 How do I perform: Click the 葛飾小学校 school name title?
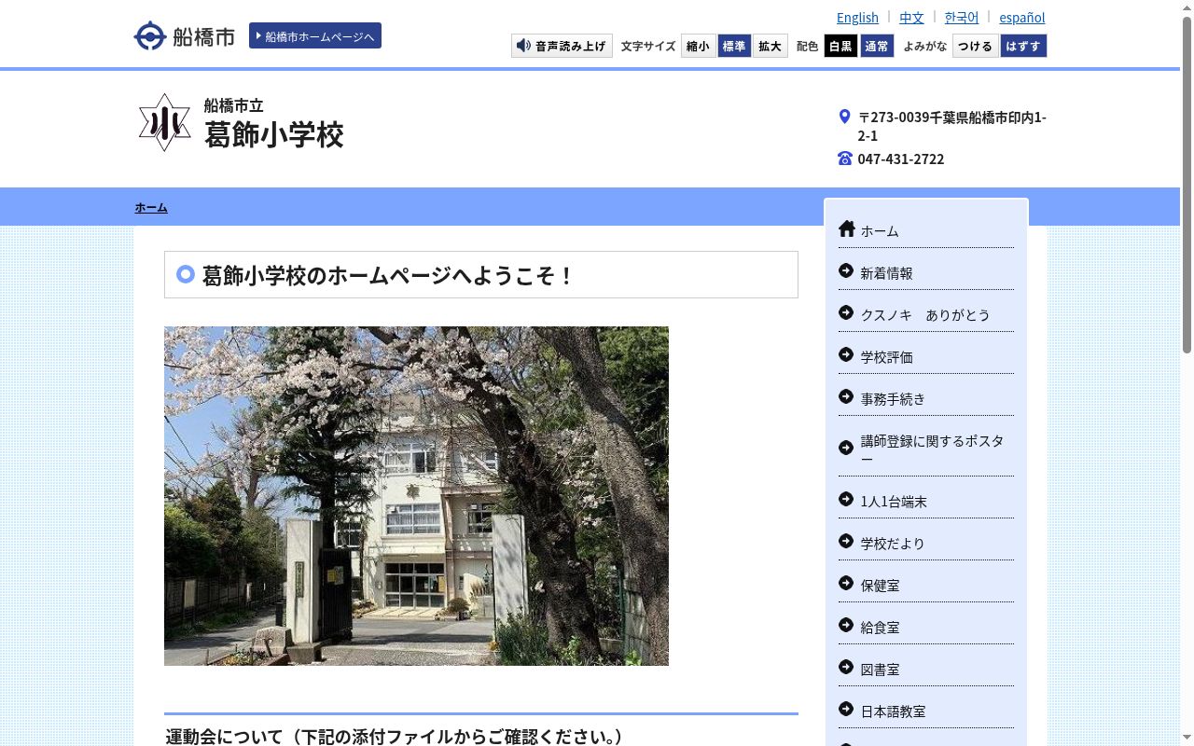tap(274, 134)
